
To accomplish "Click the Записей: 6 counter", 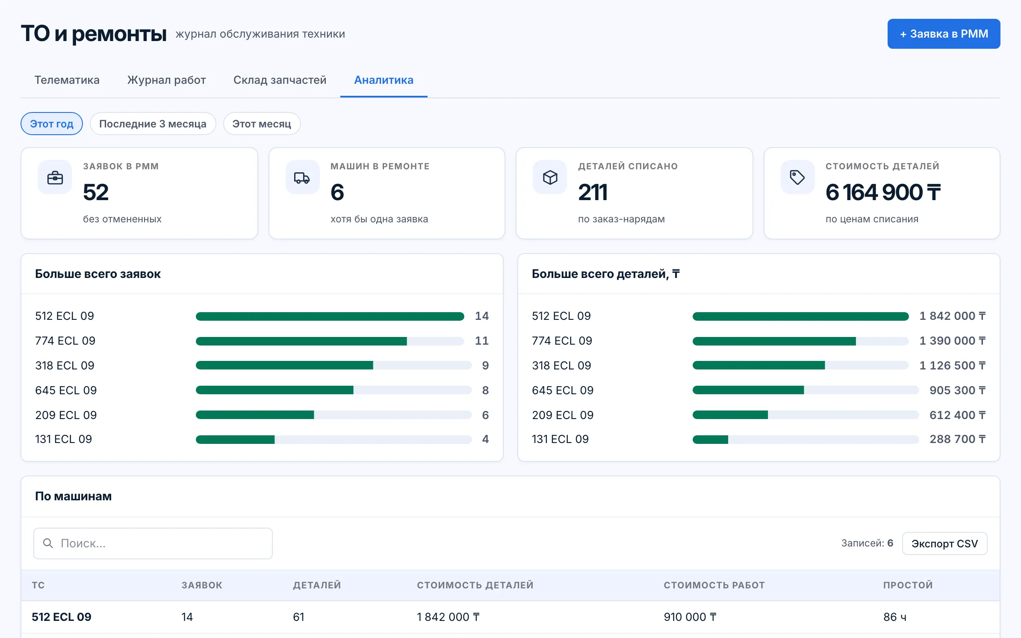I will click(x=867, y=543).
